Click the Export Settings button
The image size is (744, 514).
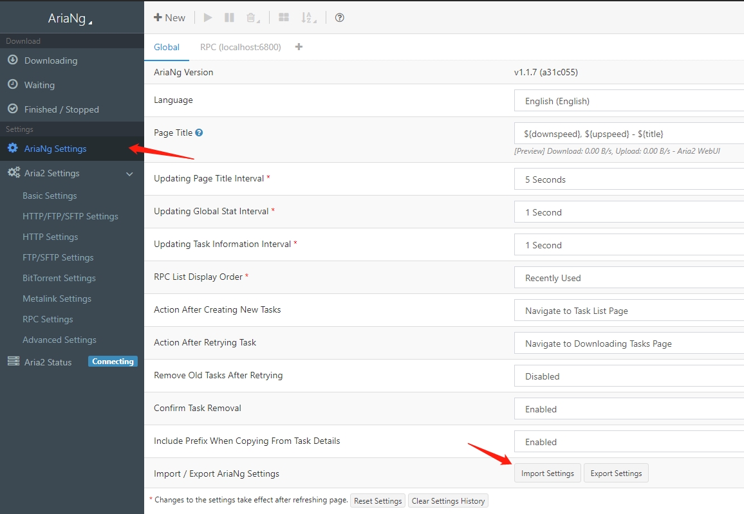pyautogui.click(x=616, y=473)
